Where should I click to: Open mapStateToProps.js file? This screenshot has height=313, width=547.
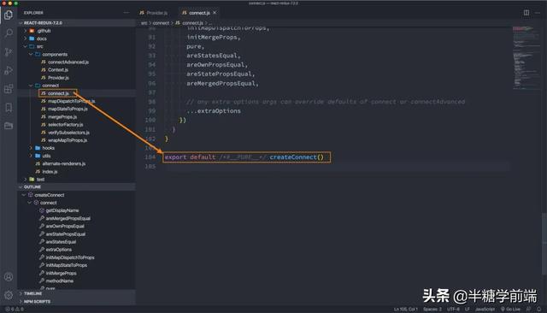68,109
